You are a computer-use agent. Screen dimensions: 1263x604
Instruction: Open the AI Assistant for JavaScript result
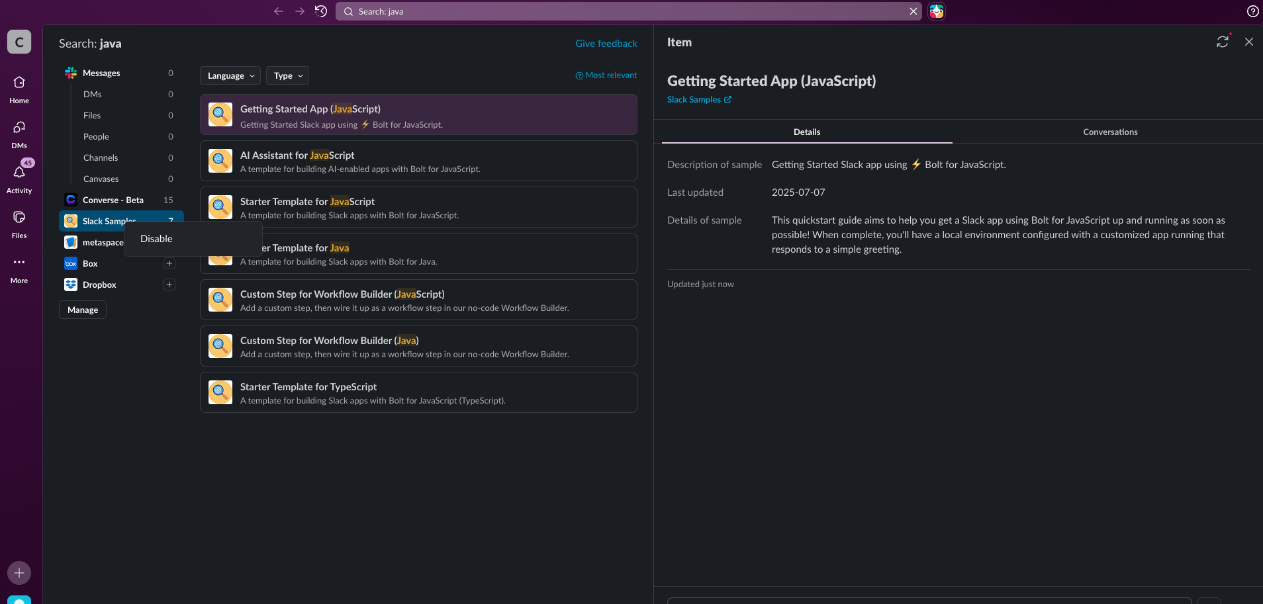tap(418, 161)
